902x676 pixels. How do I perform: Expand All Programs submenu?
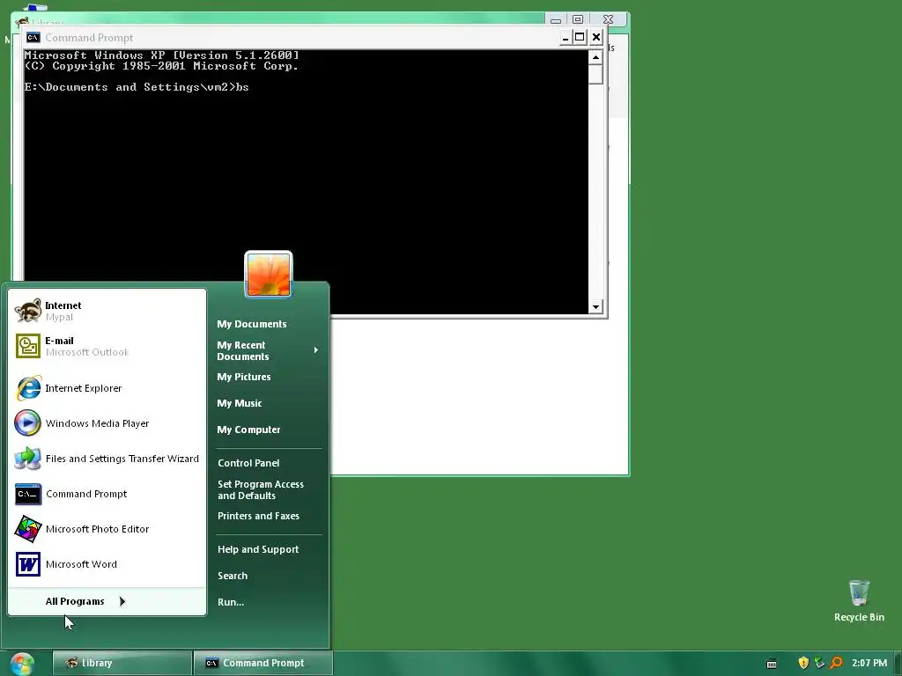click(85, 601)
